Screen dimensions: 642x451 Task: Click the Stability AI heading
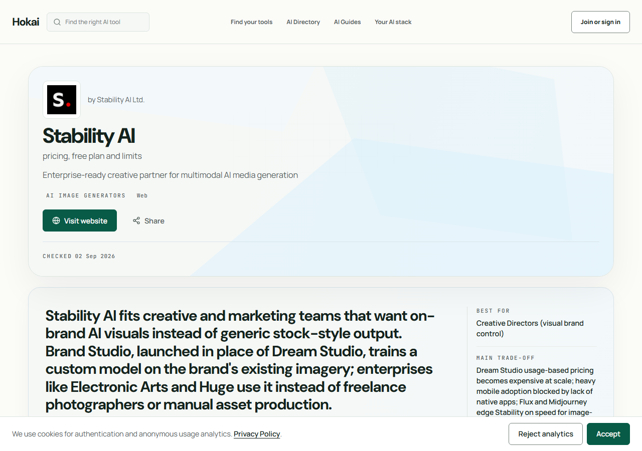pyautogui.click(x=89, y=136)
